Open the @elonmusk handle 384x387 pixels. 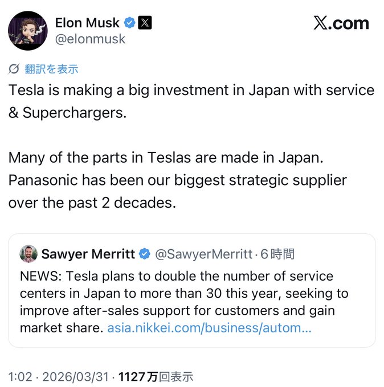(90, 39)
